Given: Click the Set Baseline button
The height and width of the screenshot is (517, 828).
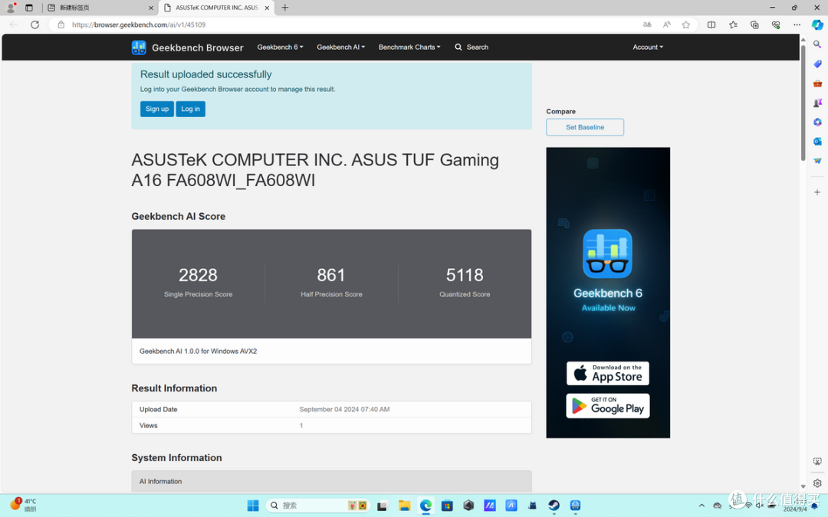Looking at the screenshot, I should click(584, 127).
